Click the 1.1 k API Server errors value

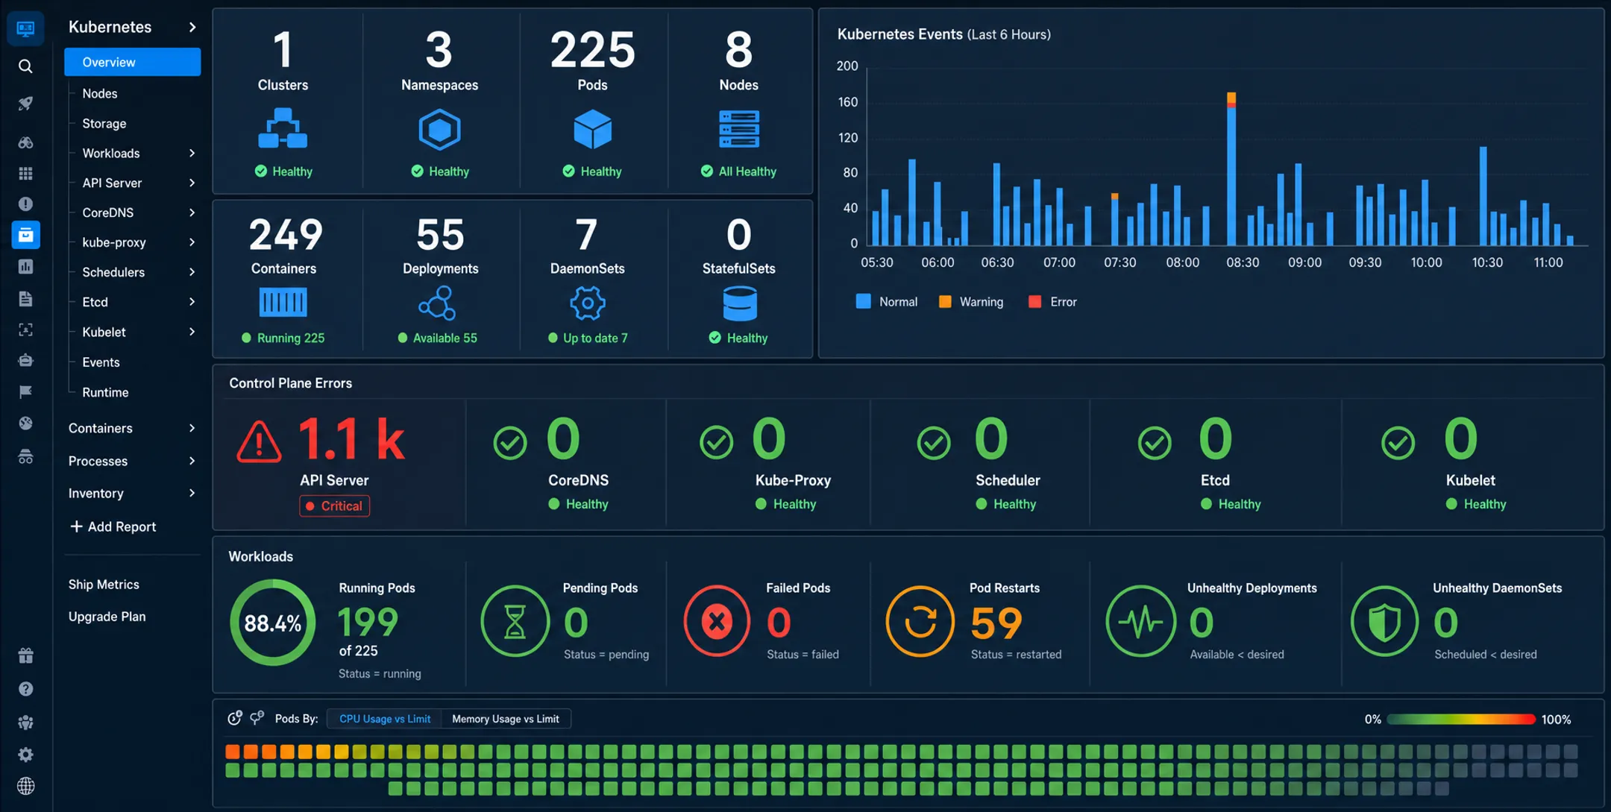[352, 439]
